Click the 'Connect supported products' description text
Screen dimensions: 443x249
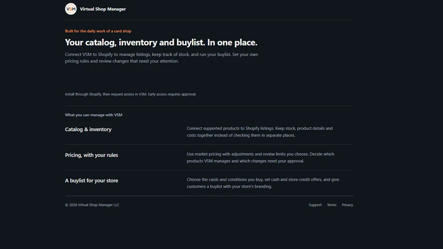point(260,132)
